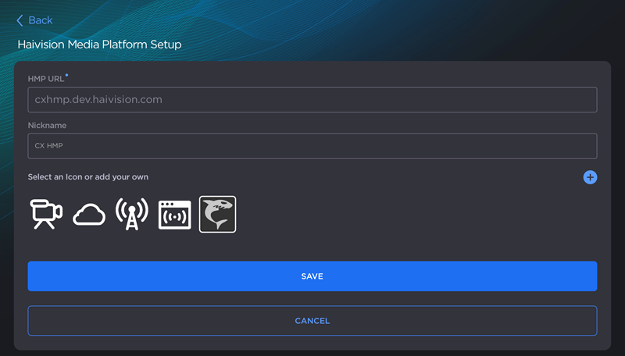Screen dimensions: 625x356
Task: Click the cxhmp.dev.haivision.com placeholder text
Action: (98, 100)
